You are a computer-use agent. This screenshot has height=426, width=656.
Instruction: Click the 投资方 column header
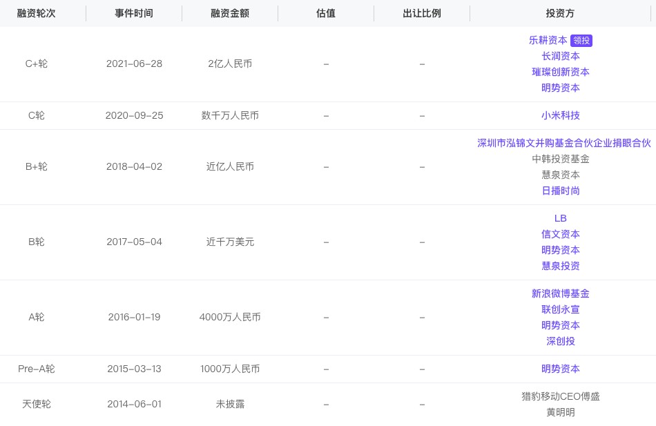tap(560, 13)
